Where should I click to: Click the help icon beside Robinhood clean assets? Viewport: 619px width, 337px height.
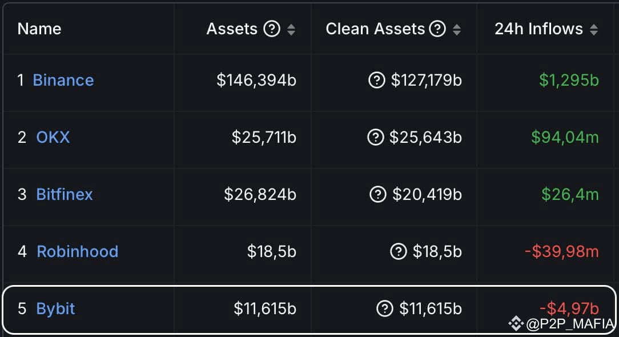point(399,251)
